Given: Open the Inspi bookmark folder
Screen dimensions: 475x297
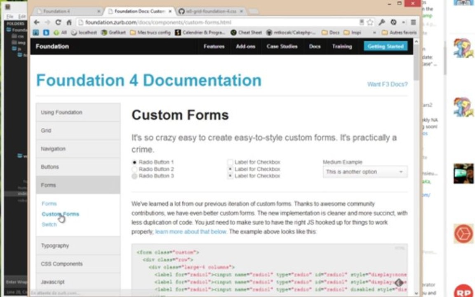Looking at the screenshot, I should click(x=352, y=33).
